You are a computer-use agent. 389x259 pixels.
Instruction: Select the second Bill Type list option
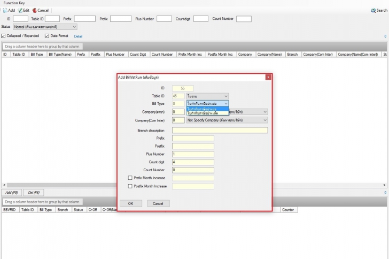point(207,113)
